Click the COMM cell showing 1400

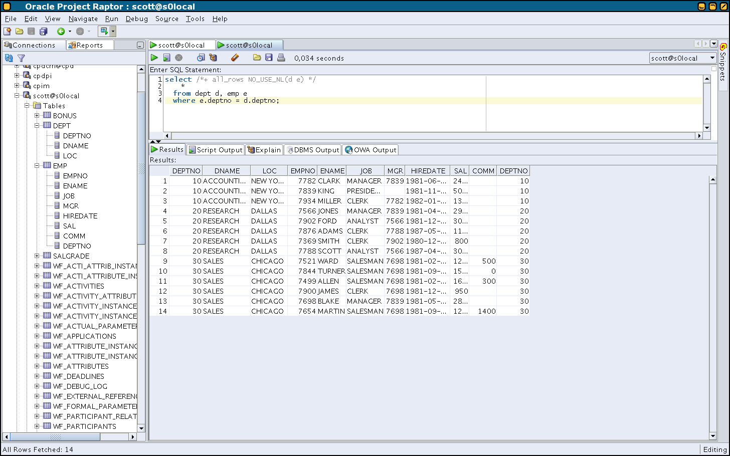483,311
